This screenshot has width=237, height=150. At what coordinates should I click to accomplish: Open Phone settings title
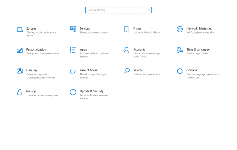(x=137, y=28)
